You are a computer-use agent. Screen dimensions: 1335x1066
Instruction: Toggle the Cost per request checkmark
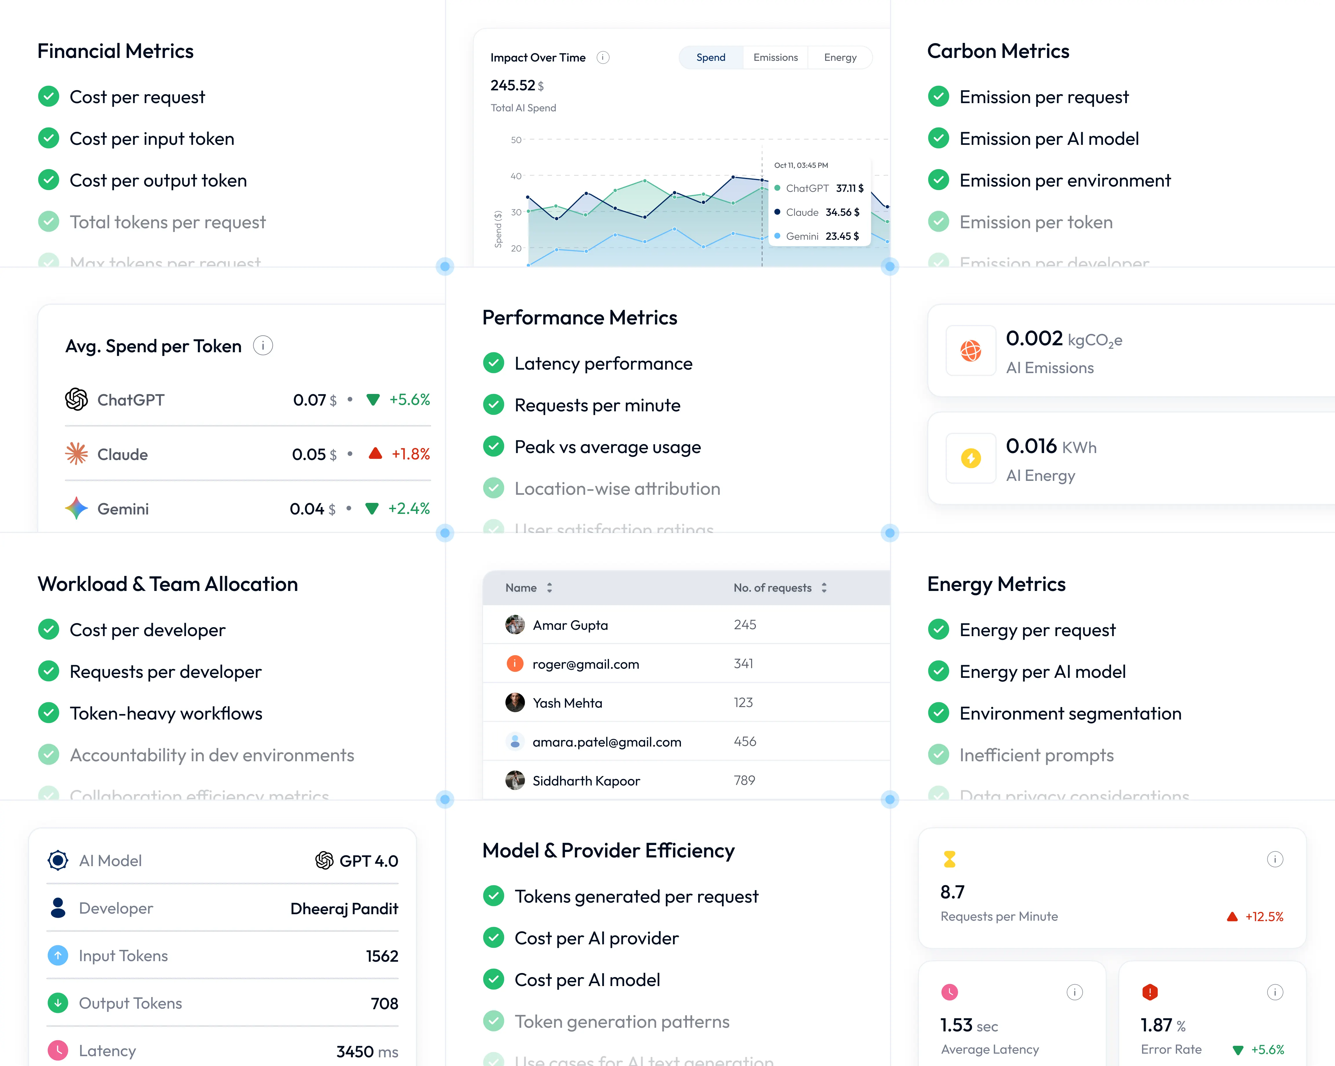[x=48, y=96]
